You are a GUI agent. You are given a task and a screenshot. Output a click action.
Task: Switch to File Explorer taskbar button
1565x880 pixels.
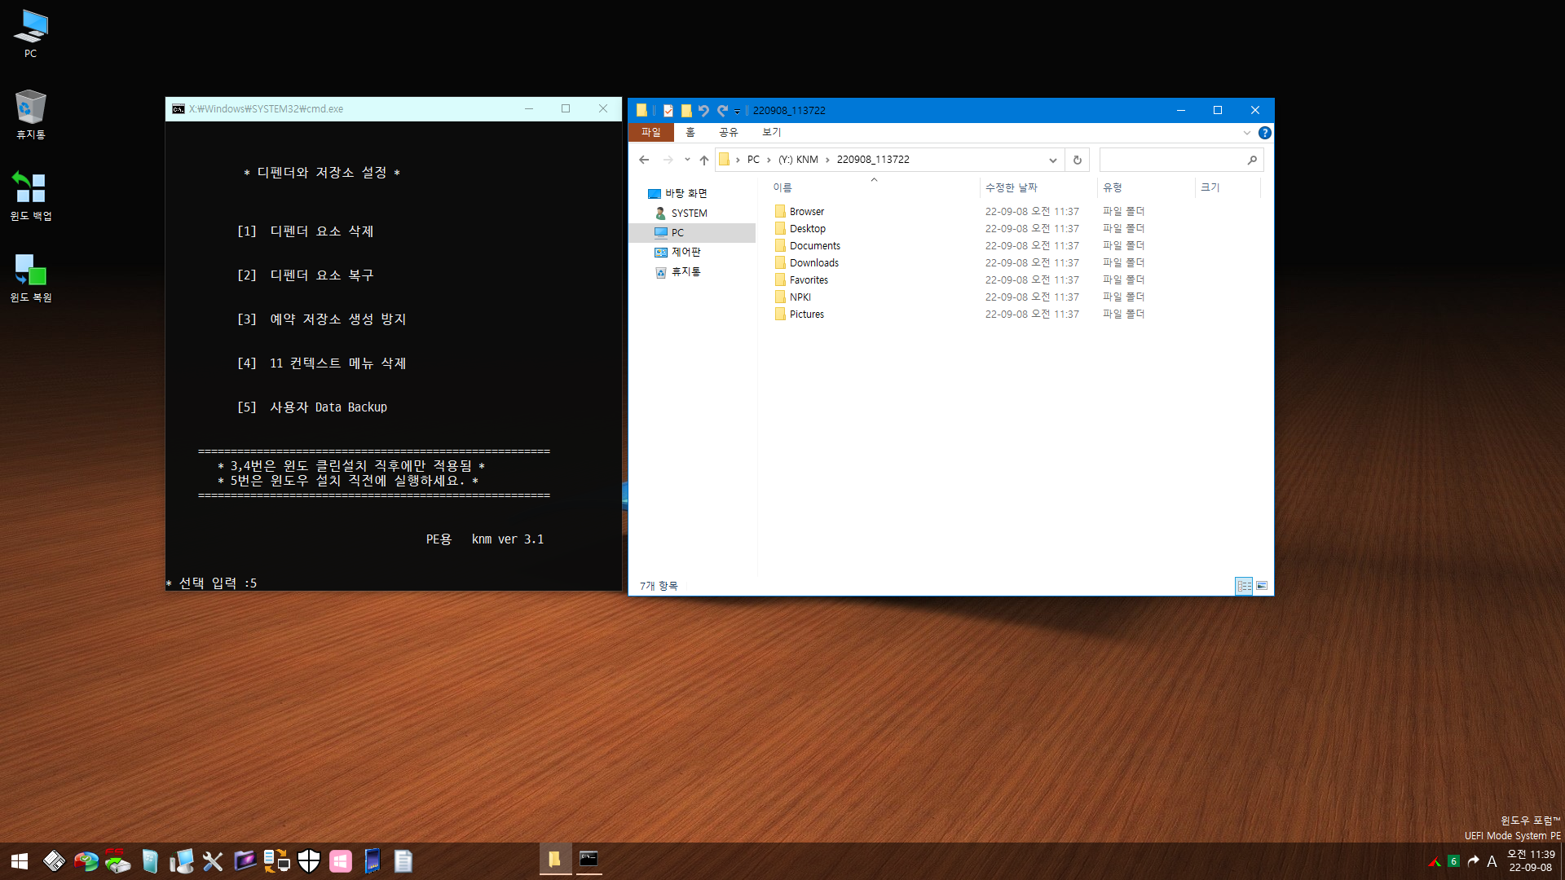[555, 860]
